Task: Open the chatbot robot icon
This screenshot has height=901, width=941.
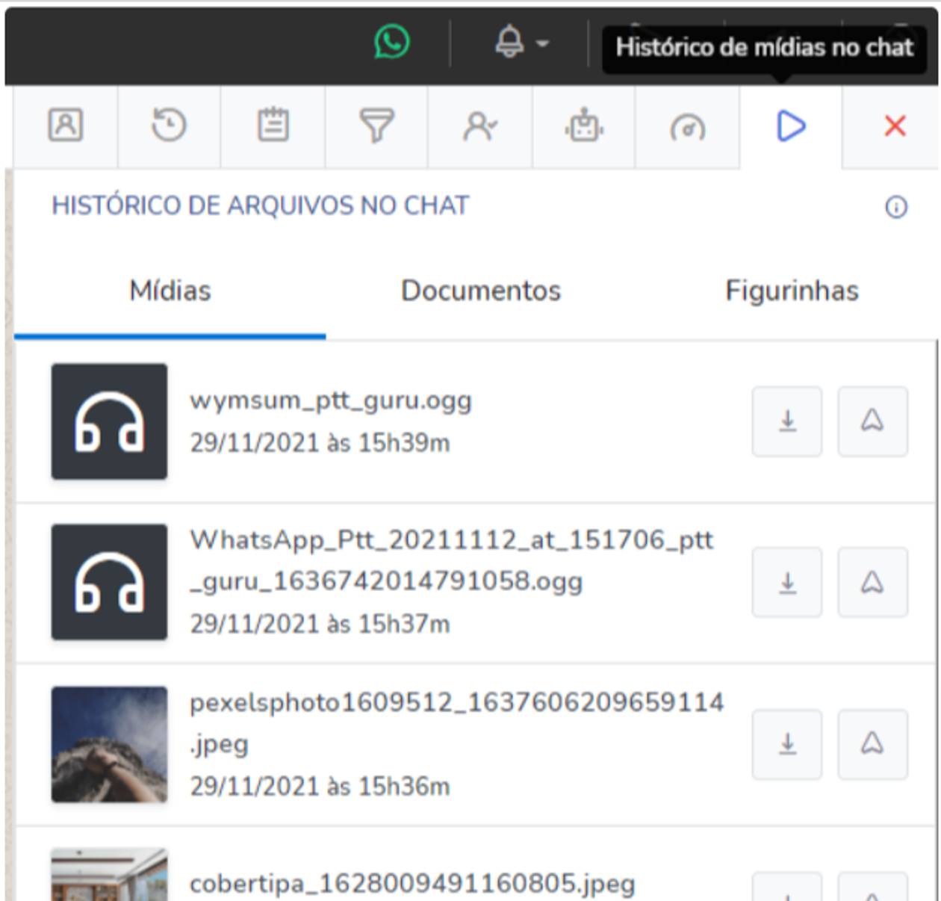Action: (584, 126)
